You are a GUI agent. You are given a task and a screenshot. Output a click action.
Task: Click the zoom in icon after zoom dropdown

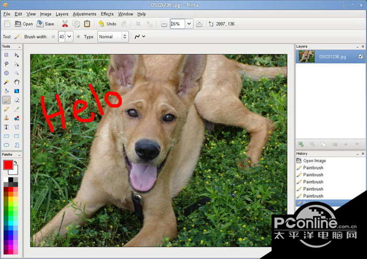click(199, 24)
